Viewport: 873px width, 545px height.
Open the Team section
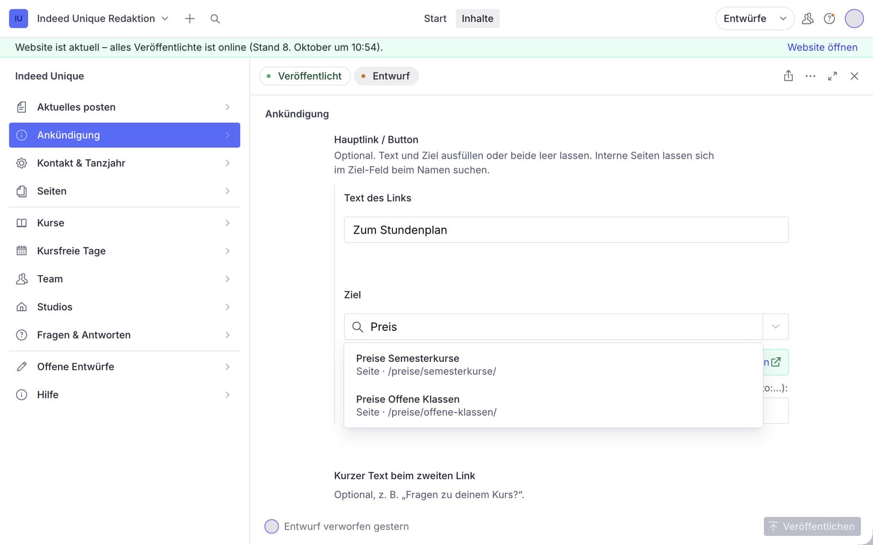[x=124, y=279]
